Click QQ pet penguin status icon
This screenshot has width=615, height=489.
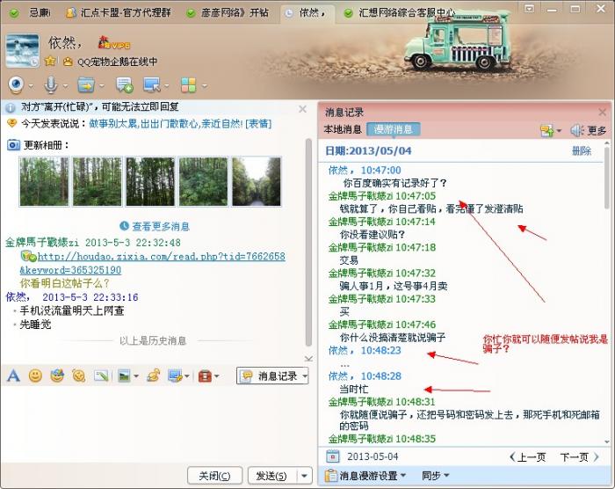(x=69, y=62)
